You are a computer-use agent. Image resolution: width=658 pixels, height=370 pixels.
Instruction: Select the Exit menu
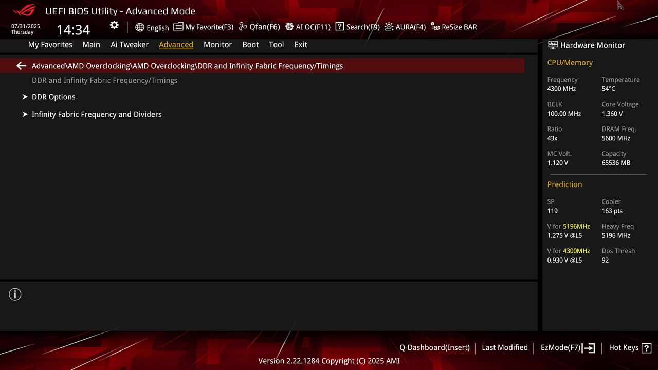point(300,45)
